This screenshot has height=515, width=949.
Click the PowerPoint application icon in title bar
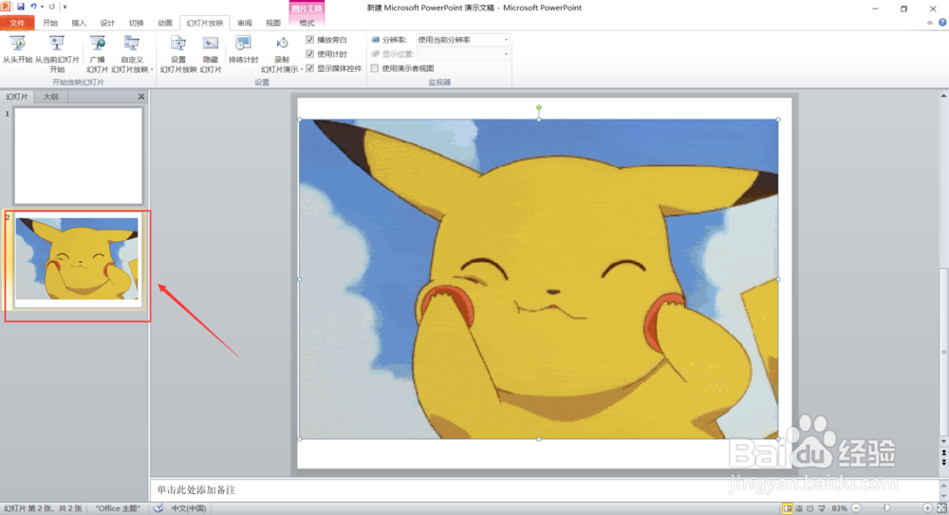[6, 7]
